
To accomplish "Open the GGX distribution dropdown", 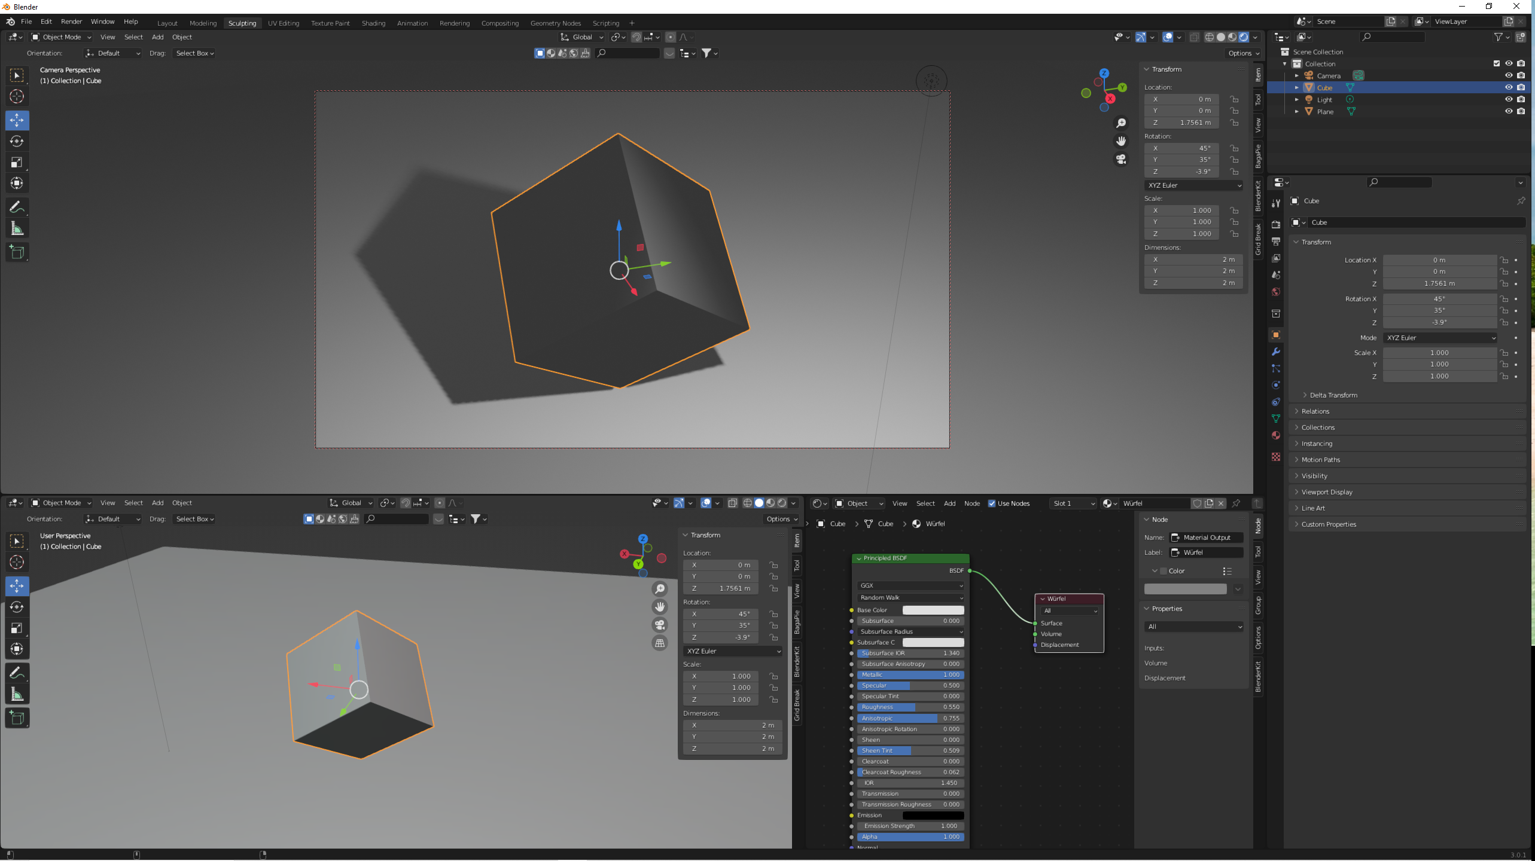I will point(910,585).
